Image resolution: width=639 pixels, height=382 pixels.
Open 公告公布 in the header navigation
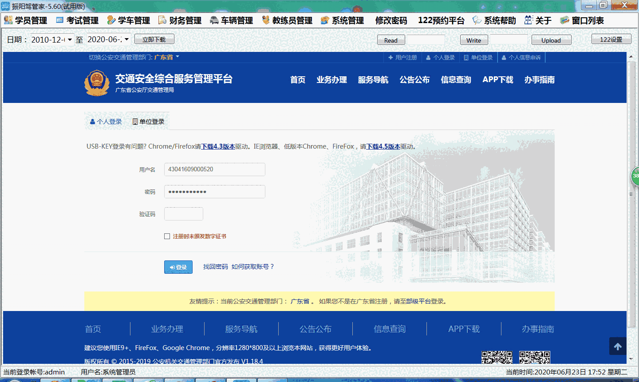[x=414, y=80]
